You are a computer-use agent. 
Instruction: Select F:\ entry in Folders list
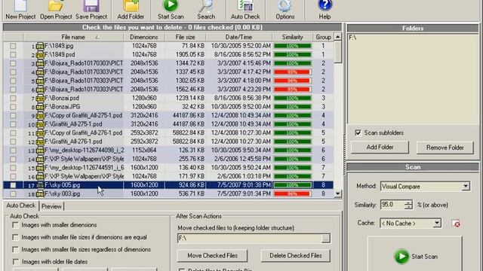352,38
